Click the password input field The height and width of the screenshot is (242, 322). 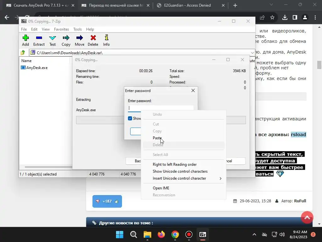pyautogui.click(x=161, y=108)
